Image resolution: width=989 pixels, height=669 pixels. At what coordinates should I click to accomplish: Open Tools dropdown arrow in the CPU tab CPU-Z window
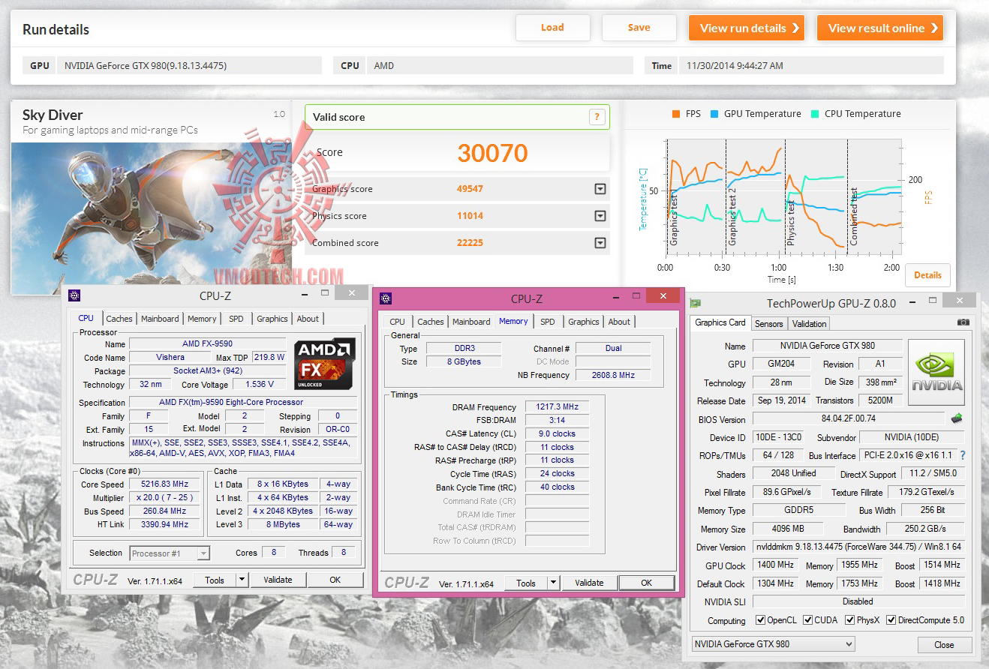[x=242, y=580]
